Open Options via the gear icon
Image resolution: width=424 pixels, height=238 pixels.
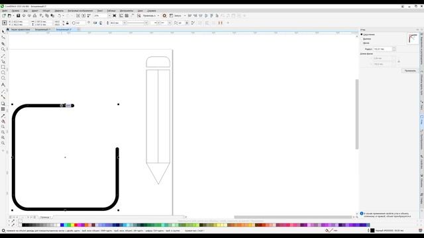[164, 16]
